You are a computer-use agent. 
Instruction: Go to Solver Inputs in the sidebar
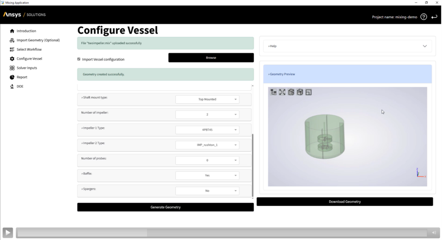coord(27,68)
